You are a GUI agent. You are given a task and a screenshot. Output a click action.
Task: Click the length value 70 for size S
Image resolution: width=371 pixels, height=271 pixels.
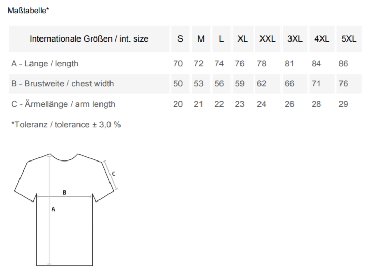pos(178,64)
